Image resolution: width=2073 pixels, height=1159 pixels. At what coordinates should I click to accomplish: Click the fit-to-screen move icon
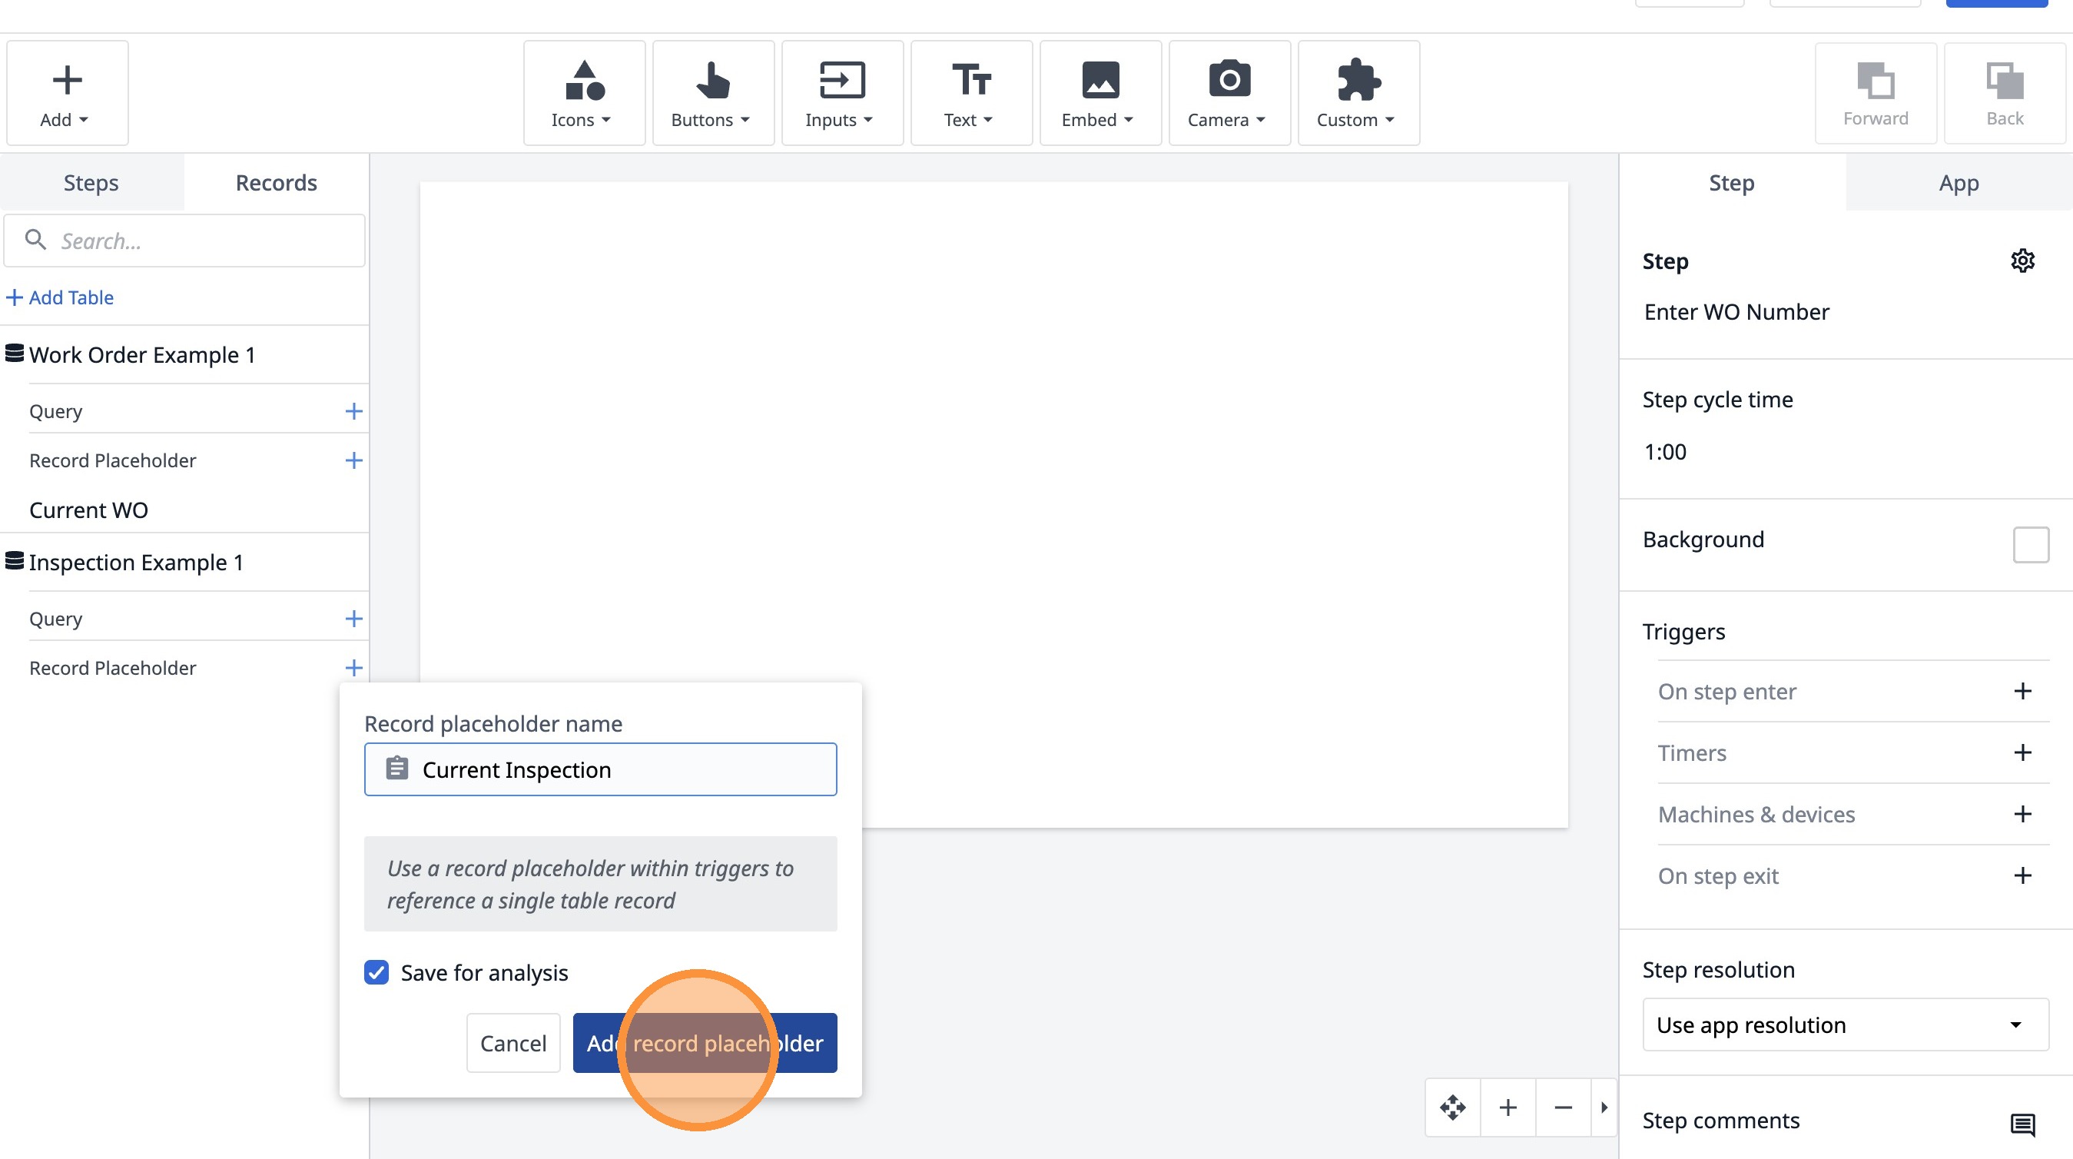pos(1452,1108)
